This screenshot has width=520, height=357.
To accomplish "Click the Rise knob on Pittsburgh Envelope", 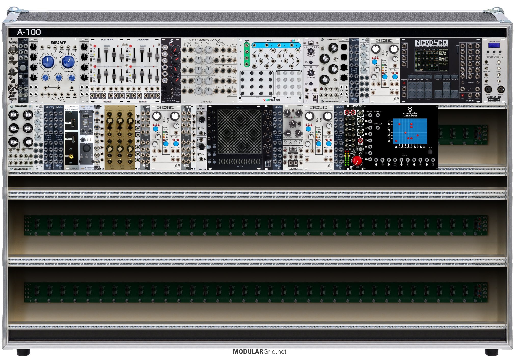I will (x=333, y=48).
